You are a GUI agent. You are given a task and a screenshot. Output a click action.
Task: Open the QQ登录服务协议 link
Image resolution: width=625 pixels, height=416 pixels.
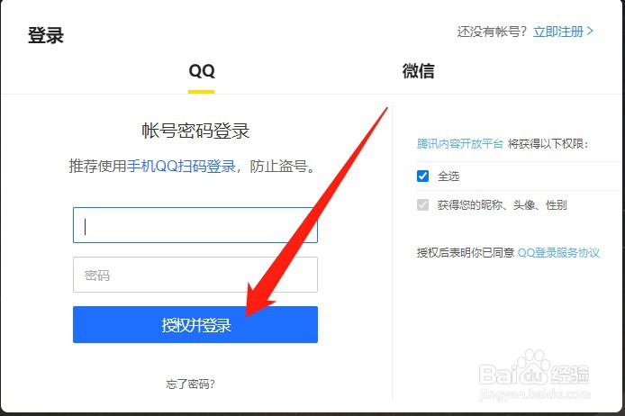[x=558, y=253]
